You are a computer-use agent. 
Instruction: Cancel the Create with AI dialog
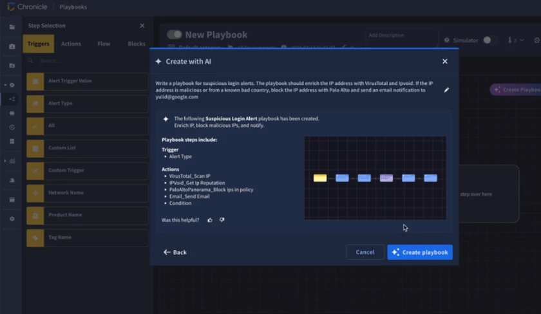click(365, 252)
